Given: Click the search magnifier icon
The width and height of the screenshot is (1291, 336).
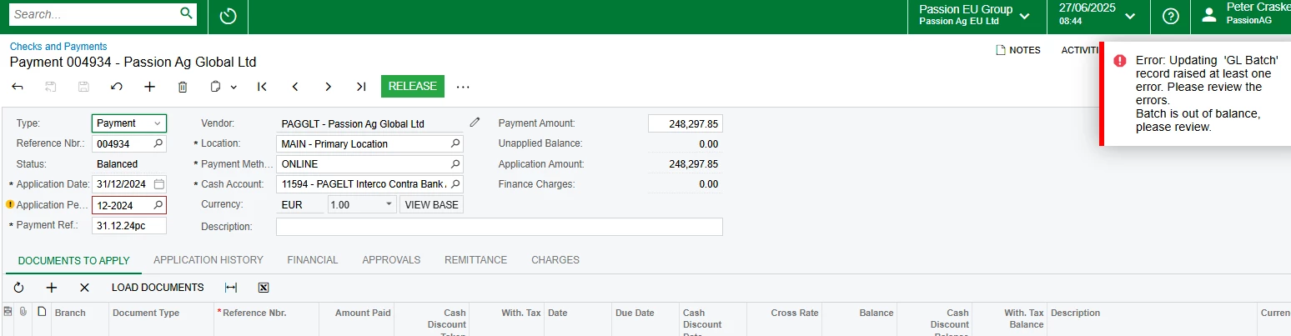Looking at the screenshot, I should (187, 13).
